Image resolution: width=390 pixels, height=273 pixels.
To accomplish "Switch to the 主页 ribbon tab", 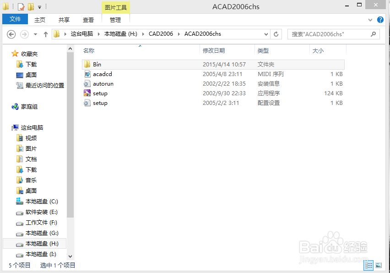I will [40, 20].
